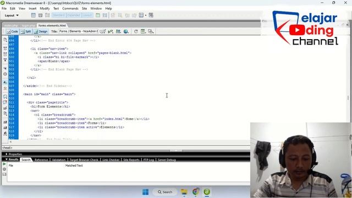Switch to the index.php document tab
The width and height of the screenshot is (352, 198).
pos(11,26)
